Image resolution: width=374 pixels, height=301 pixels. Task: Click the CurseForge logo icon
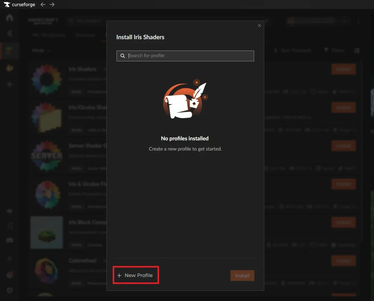tap(7, 4)
